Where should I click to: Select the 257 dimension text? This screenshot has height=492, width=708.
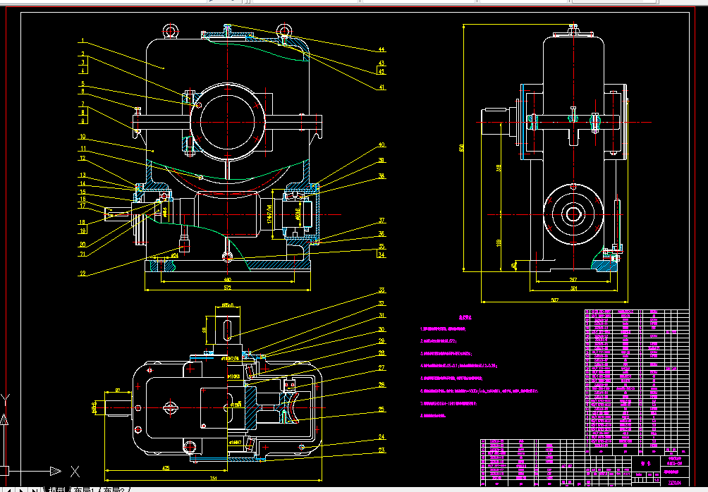pos(573,280)
